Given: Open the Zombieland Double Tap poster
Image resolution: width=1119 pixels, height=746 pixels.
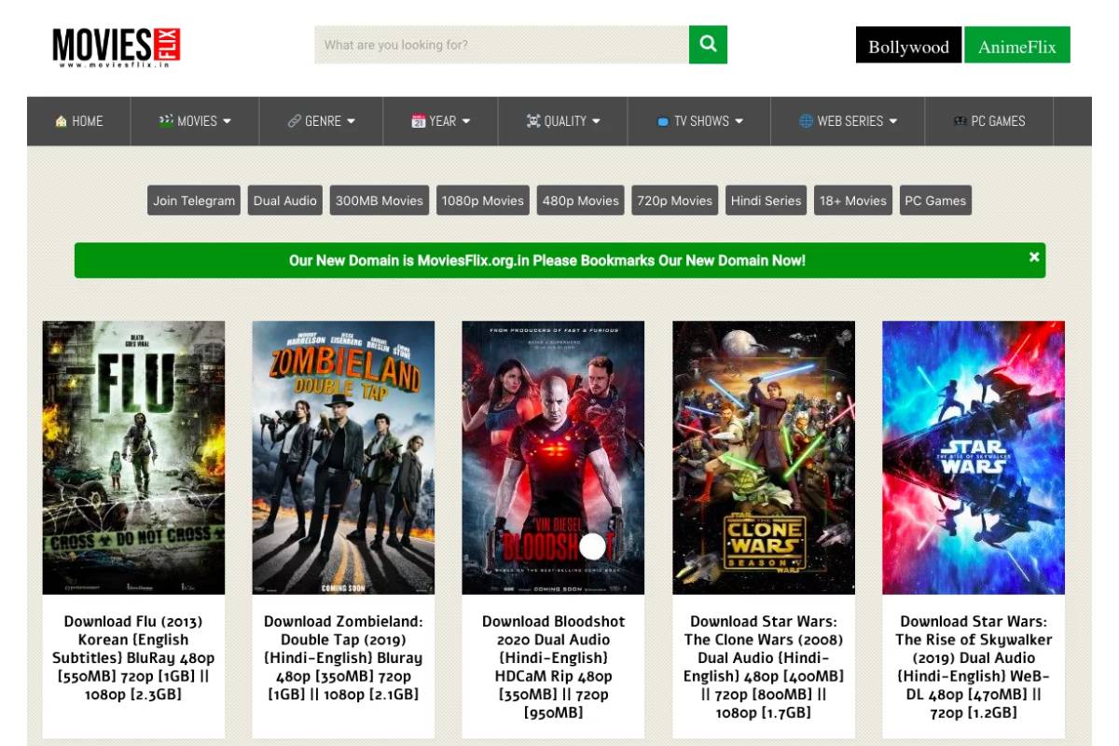Looking at the screenshot, I should pos(343,457).
